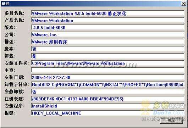Click the 安装日期 label
188x128 pixels.
14,77
